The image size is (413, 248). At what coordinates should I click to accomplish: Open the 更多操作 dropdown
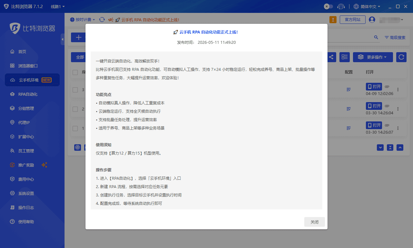[373, 57]
